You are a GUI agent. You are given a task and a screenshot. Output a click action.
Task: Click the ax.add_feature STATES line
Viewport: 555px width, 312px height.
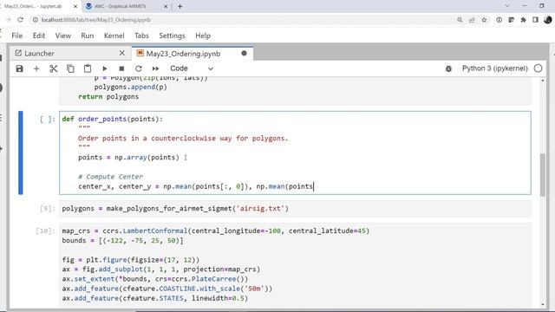point(155,298)
